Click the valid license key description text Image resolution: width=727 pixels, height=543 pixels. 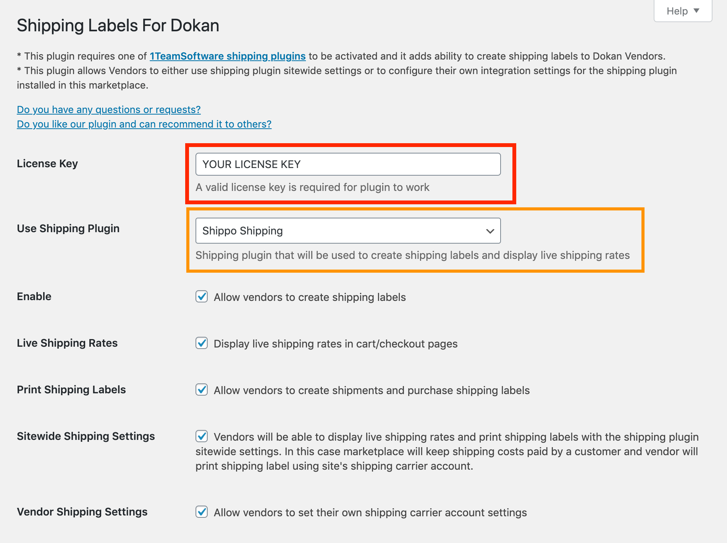312,187
